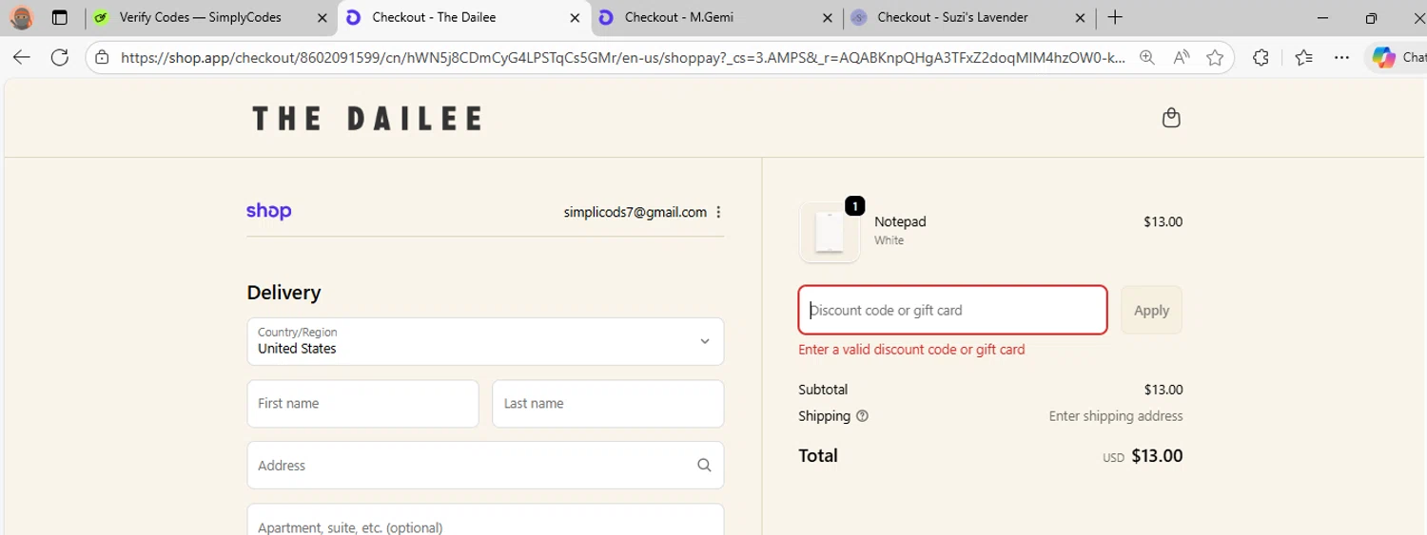The height and width of the screenshot is (535, 1427).
Task: Click the simplicods7@gmail.com email text
Action: 635,212
